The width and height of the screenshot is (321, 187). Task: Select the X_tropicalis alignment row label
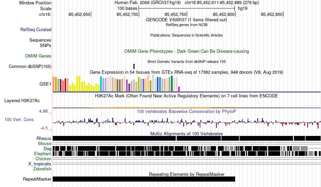pos(40,164)
